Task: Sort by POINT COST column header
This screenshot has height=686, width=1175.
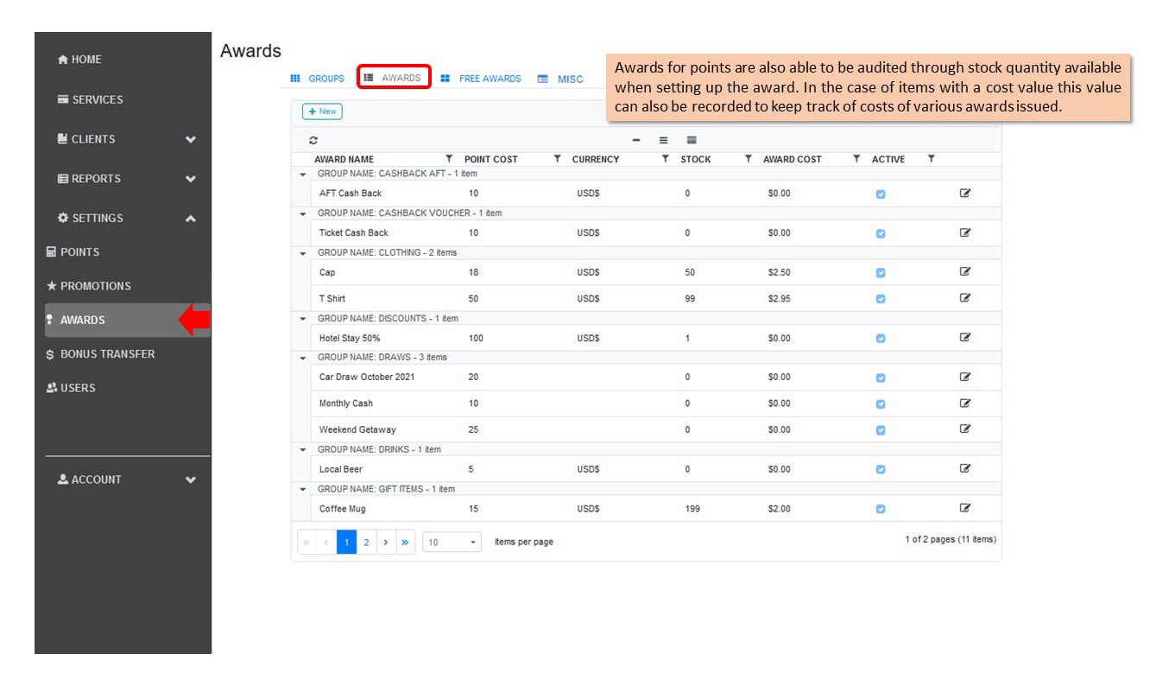Action: tap(491, 160)
